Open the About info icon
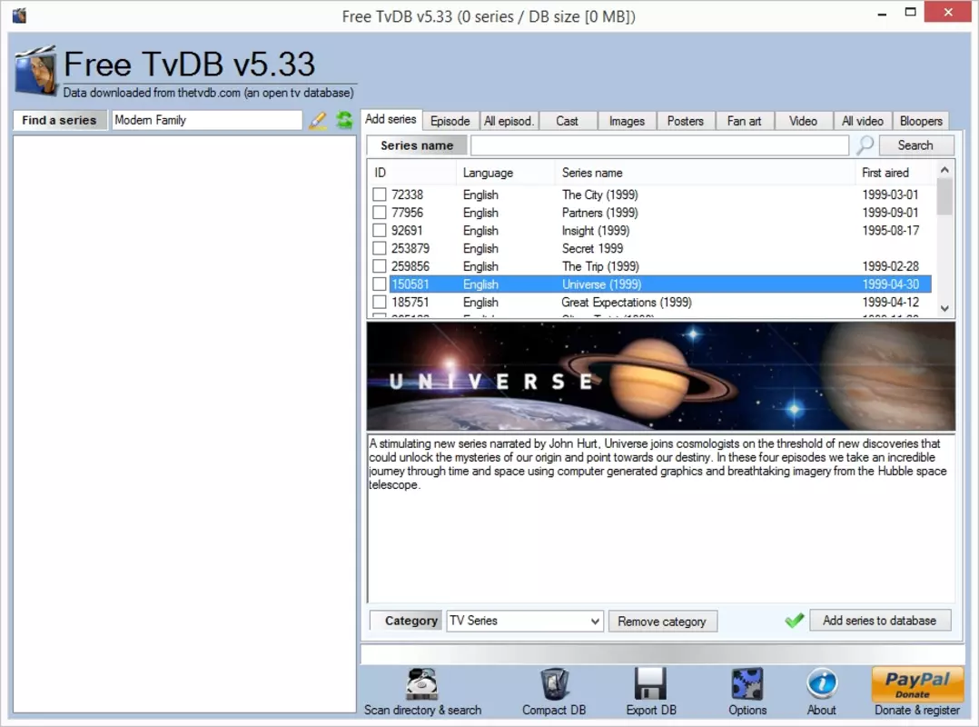The height and width of the screenshot is (727, 979). pos(822,683)
